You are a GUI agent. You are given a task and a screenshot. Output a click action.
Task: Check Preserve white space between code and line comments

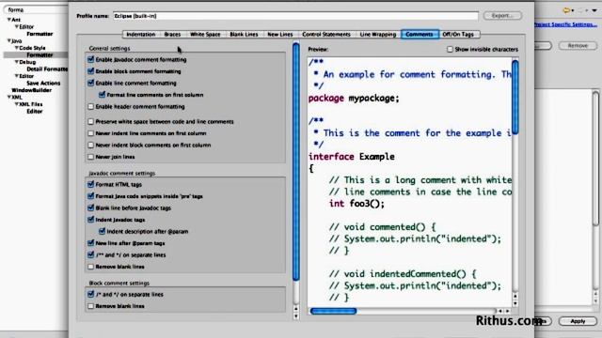pos(91,121)
